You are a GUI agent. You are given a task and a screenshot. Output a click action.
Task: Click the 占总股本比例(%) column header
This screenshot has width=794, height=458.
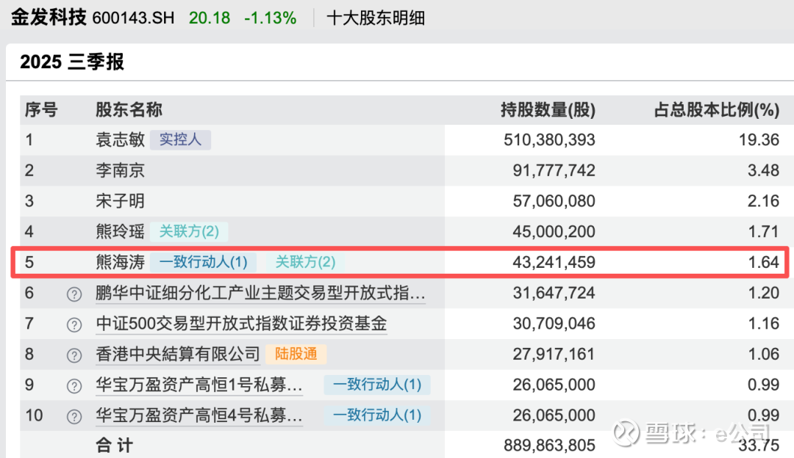coord(717,109)
